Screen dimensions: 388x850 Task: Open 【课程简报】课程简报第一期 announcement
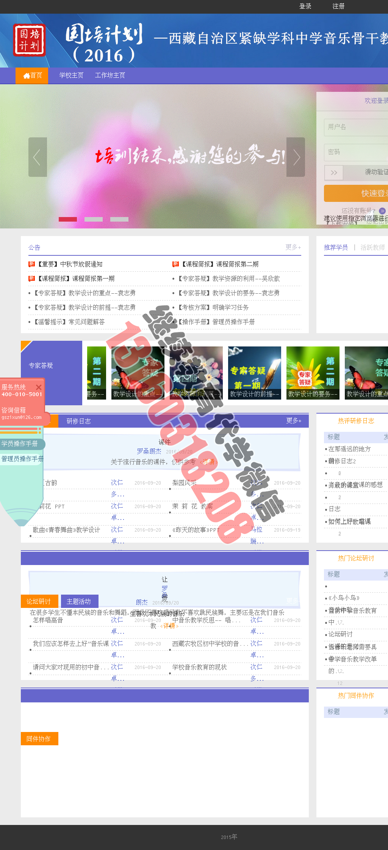click(76, 279)
